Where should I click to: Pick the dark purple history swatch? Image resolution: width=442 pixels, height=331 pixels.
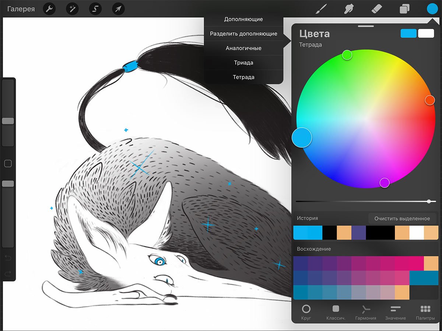[358, 233]
